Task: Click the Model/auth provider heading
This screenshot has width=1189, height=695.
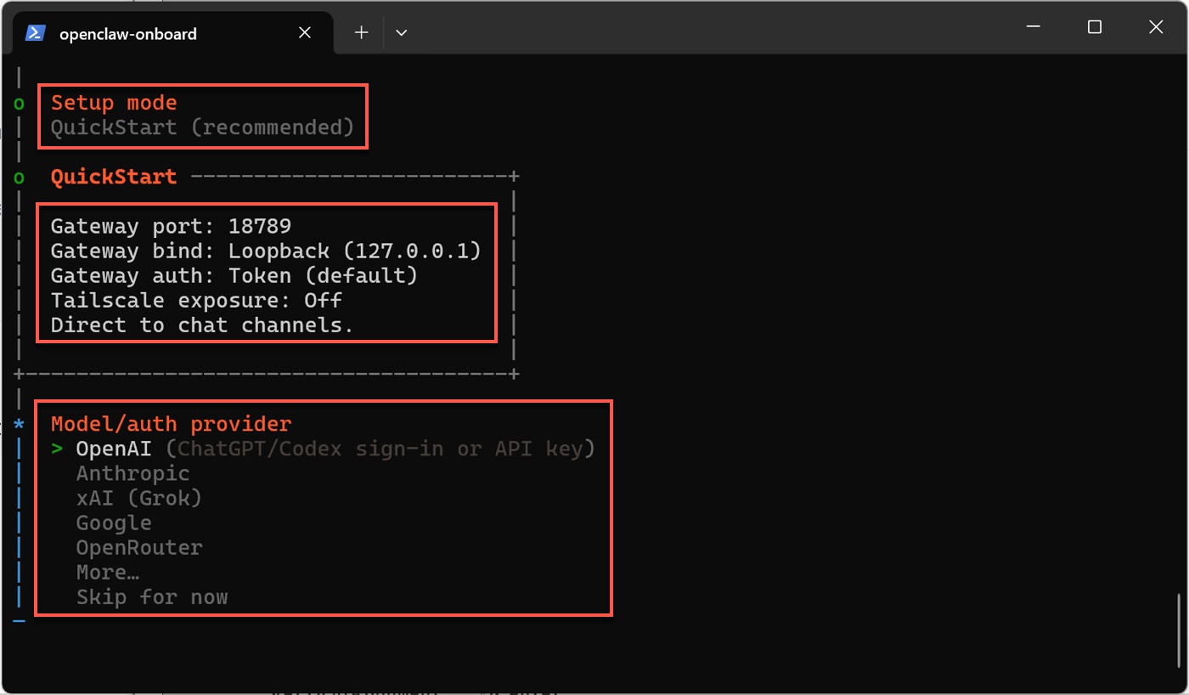Action: coord(172,423)
